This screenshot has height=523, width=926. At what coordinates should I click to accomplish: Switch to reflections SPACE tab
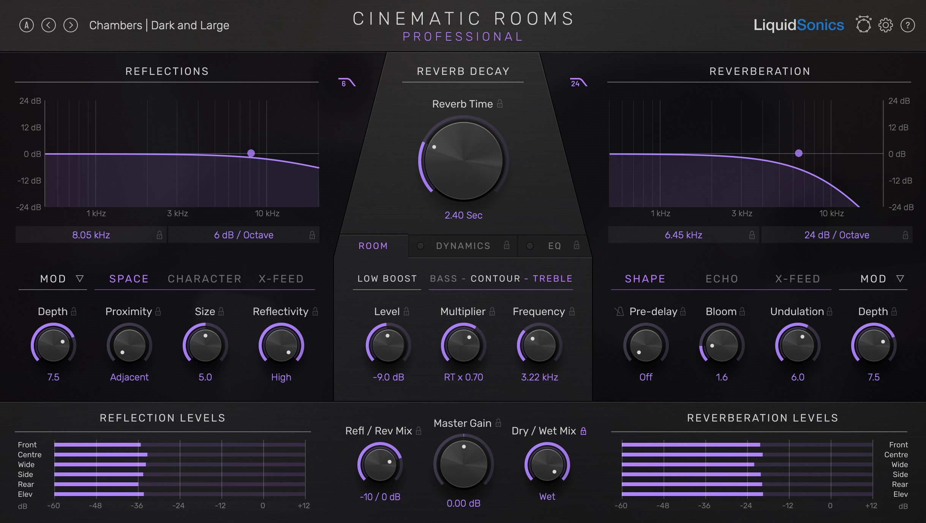(x=129, y=279)
